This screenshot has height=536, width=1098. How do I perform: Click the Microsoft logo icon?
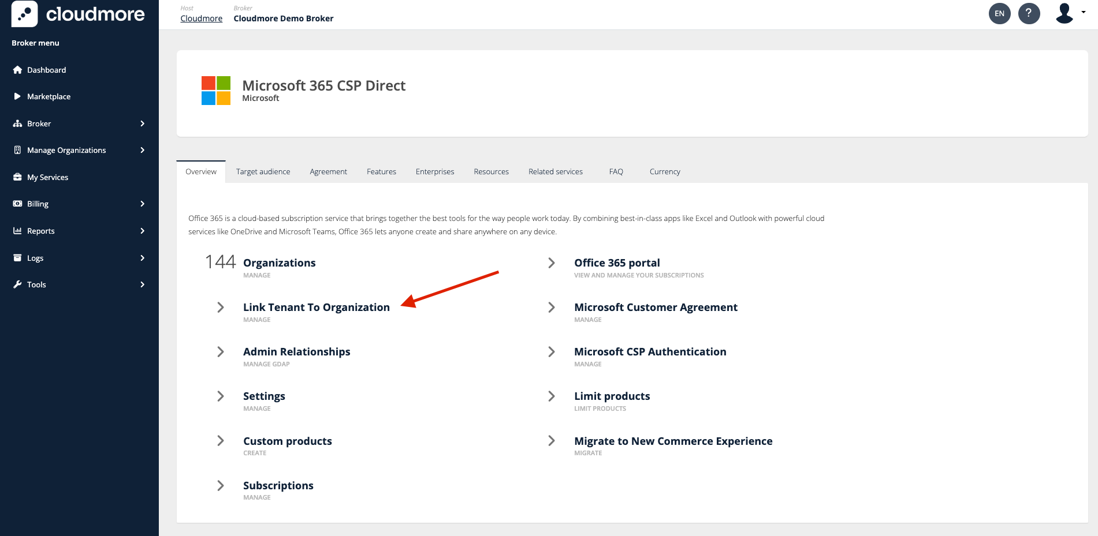pyautogui.click(x=216, y=91)
